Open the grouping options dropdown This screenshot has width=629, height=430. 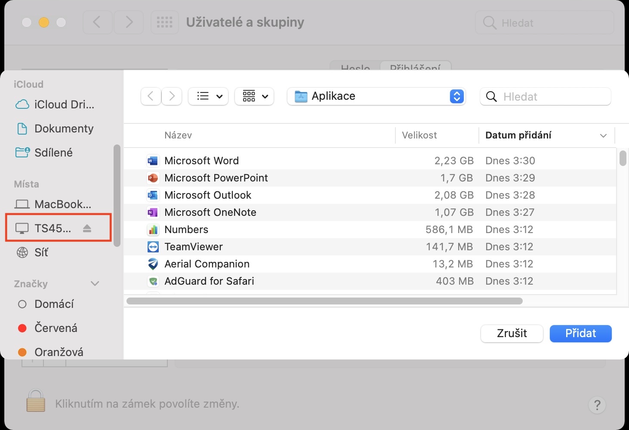point(255,96)
